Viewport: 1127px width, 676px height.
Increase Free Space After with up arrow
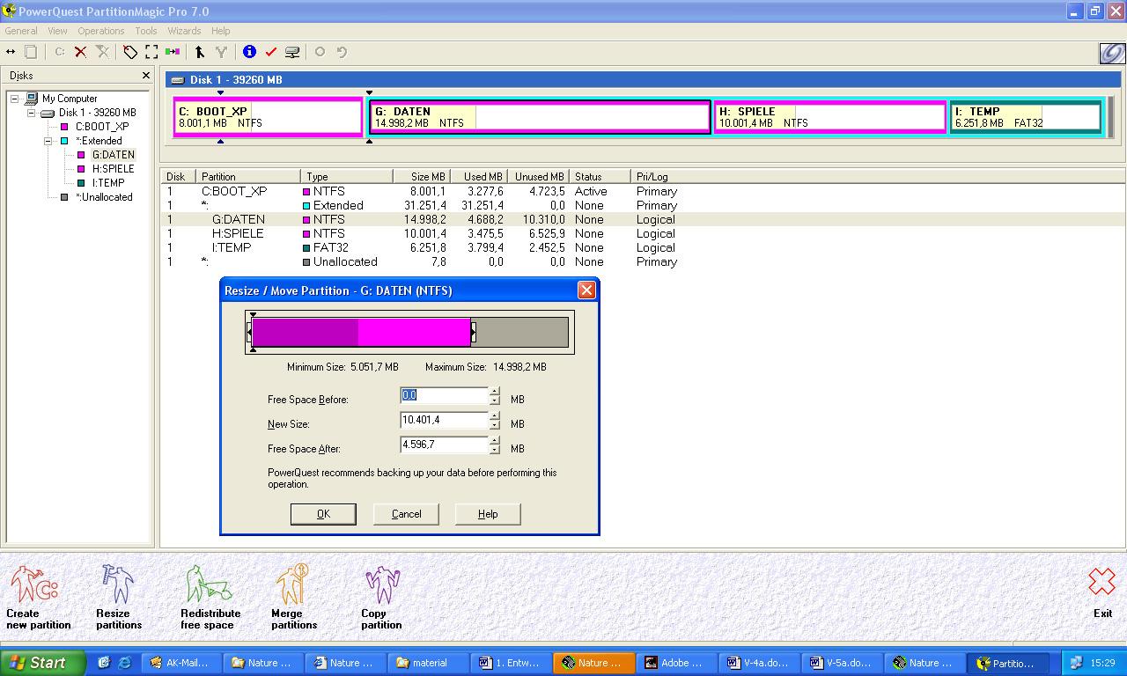click(x=495, y=441)
